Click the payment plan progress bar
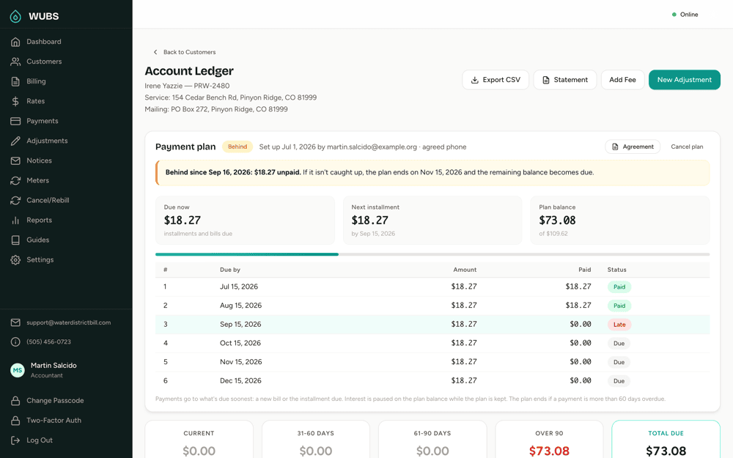Image resolution: width=733 pixels, height=458 pixels. (x=432, y=255)
